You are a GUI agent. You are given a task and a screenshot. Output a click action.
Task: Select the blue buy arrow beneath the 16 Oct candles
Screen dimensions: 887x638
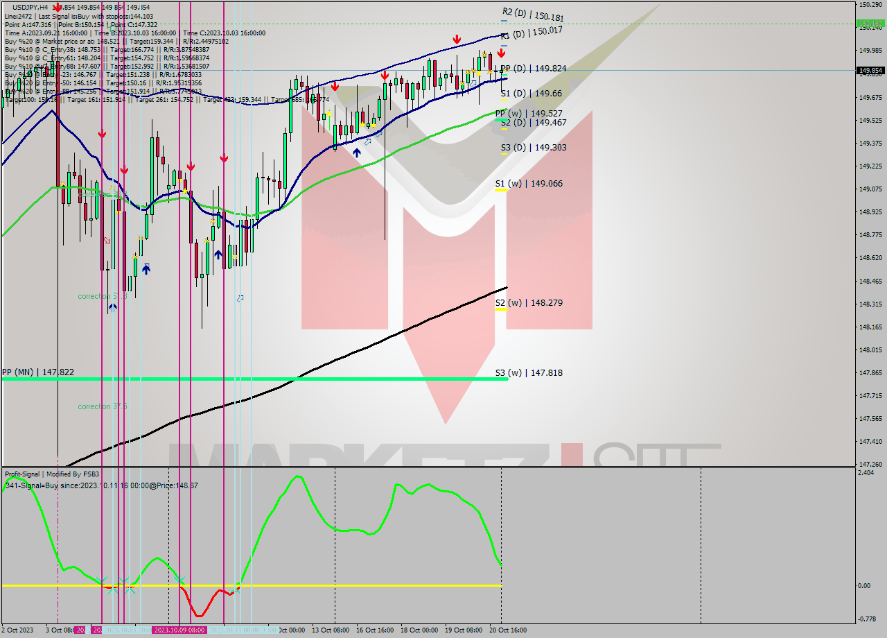point(358,151)
